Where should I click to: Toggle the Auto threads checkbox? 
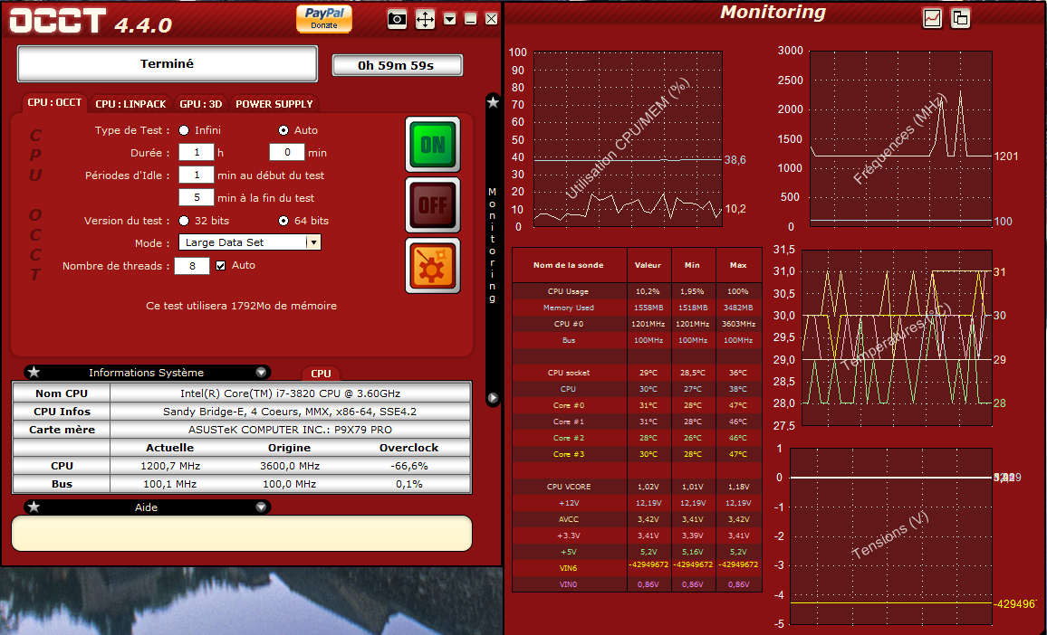coord(220,266)
